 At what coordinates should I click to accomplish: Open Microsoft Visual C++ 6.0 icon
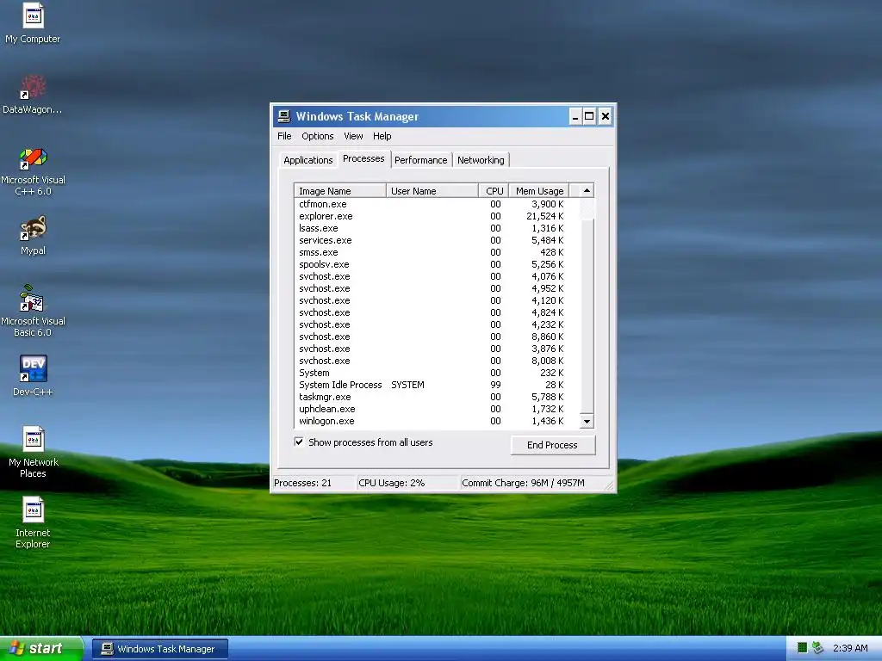34,171
